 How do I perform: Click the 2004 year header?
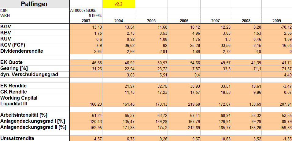point(119,21)
